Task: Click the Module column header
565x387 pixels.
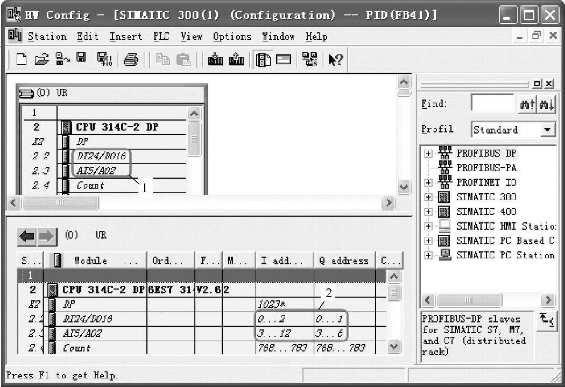Action: 95,261
